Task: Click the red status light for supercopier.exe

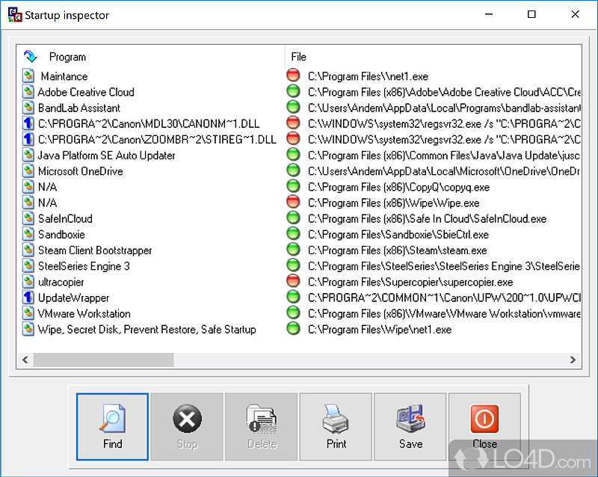Action: (x=293, y=280)
